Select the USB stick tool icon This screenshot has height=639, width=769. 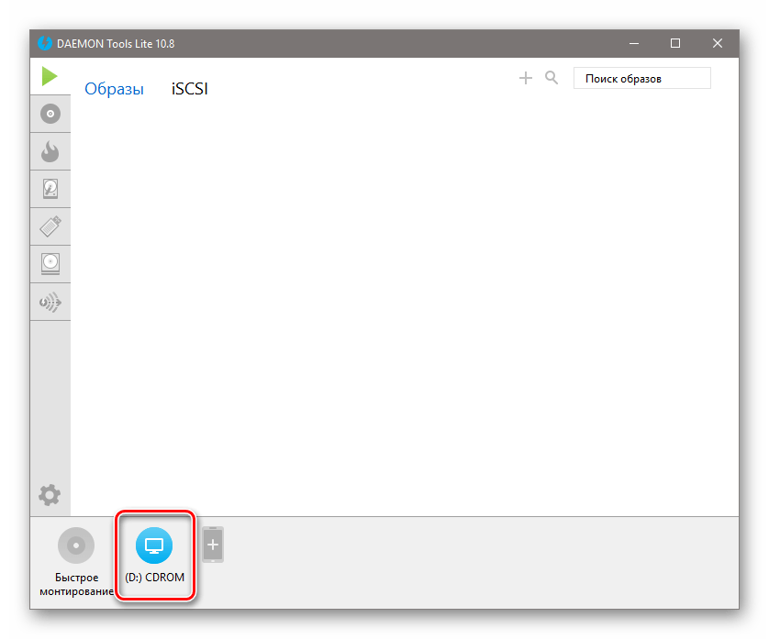(50, 226)
